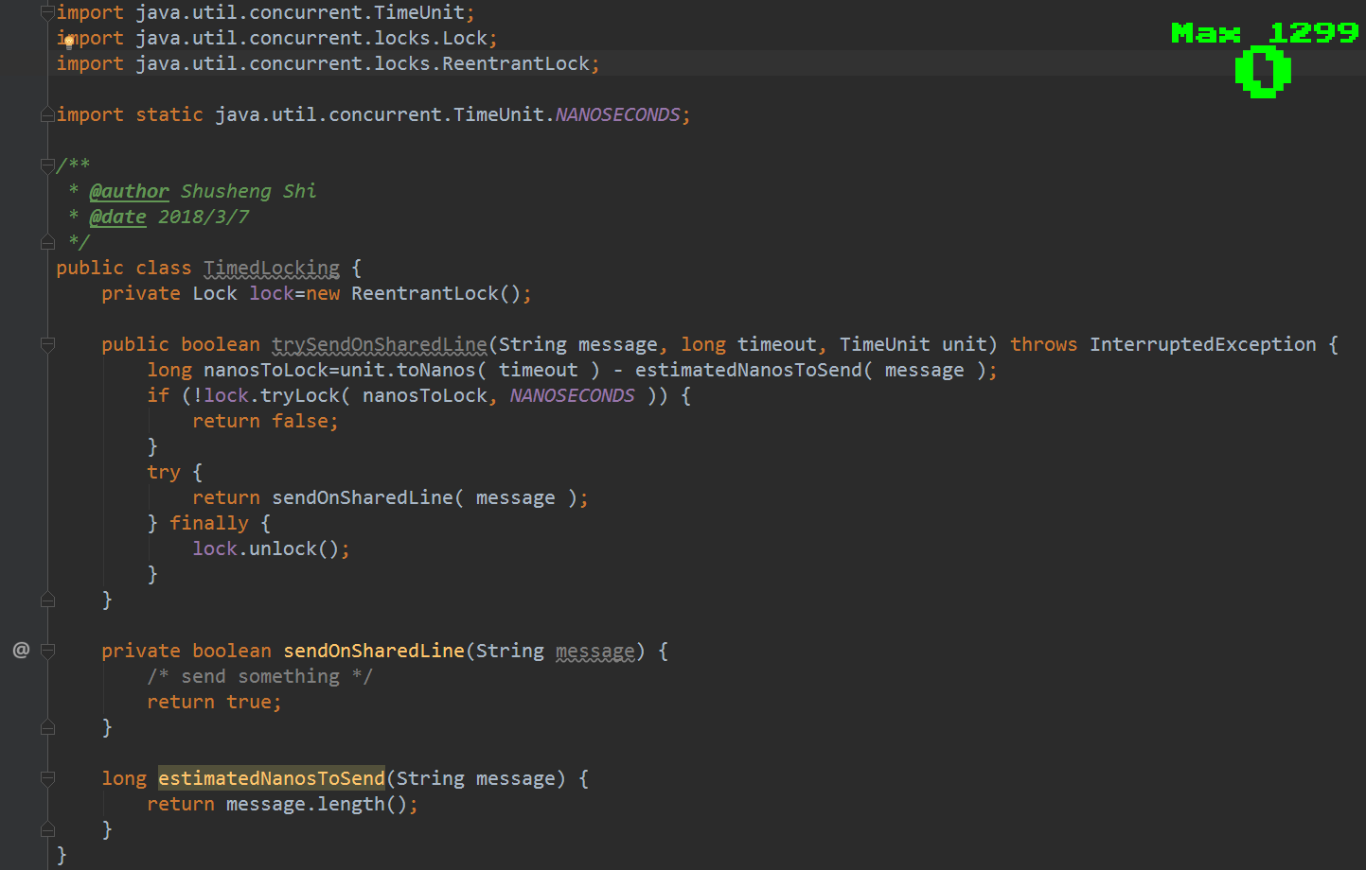Viewport: 1366px width, 870px height.
Task: Collapse the trySendOnSharedLine method body
Action: [47, 344]
